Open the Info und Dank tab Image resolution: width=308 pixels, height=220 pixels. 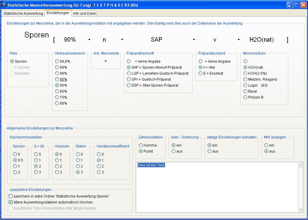coord(84,13)
